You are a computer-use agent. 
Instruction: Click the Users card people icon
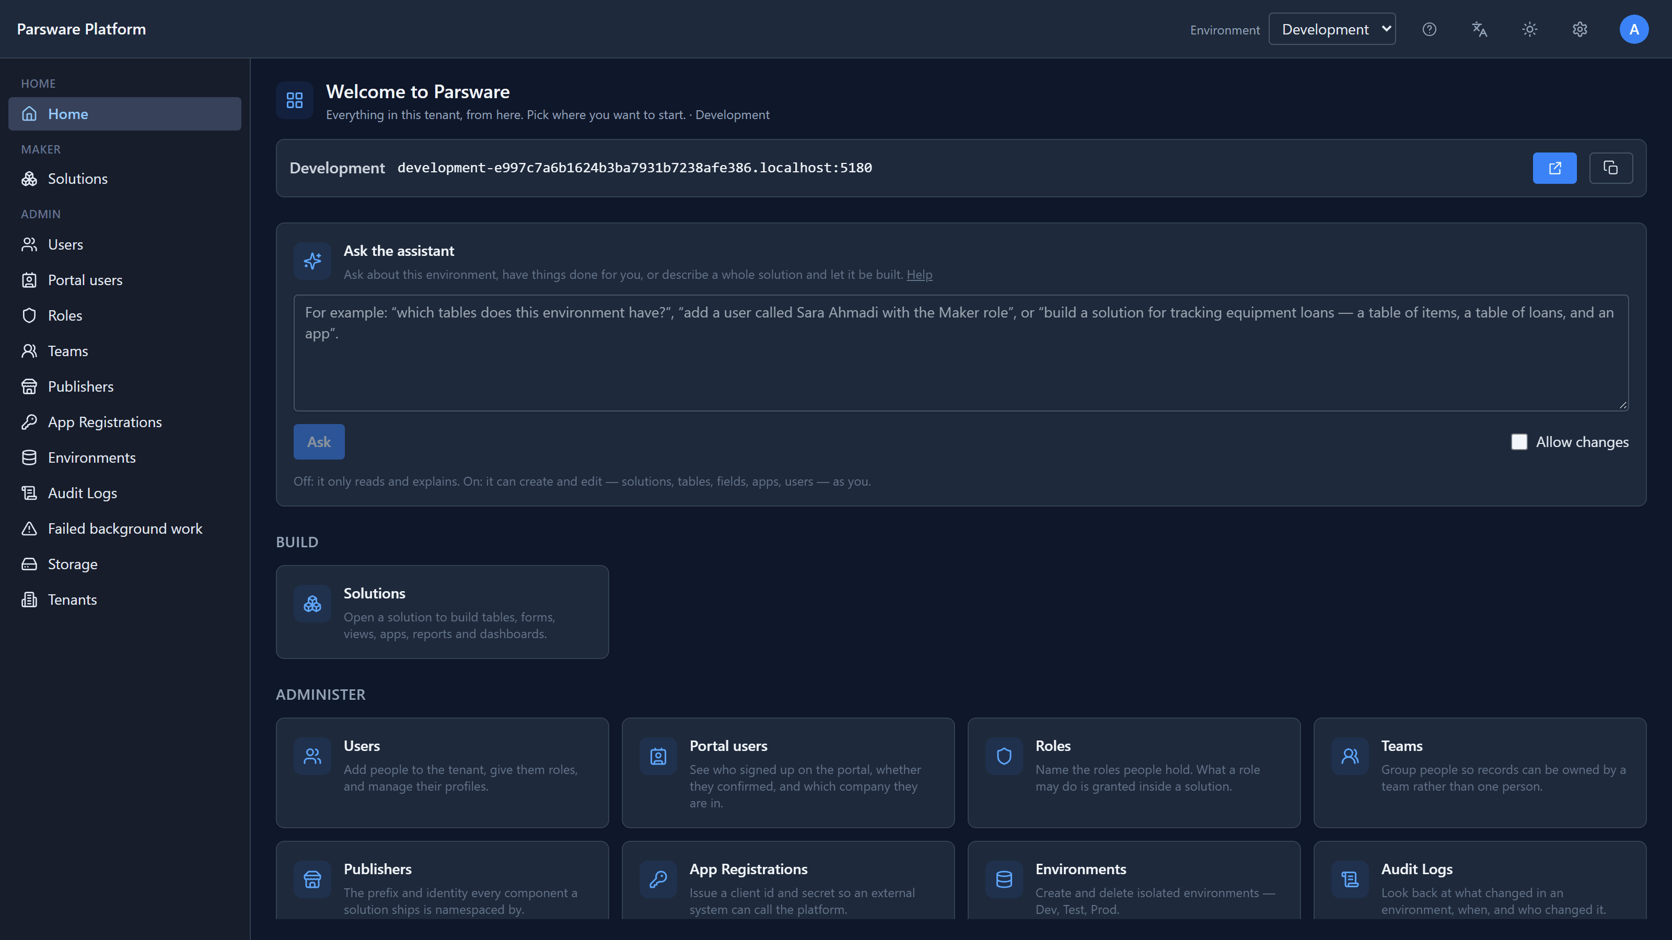pyautogui.click(x=312, y=756)
